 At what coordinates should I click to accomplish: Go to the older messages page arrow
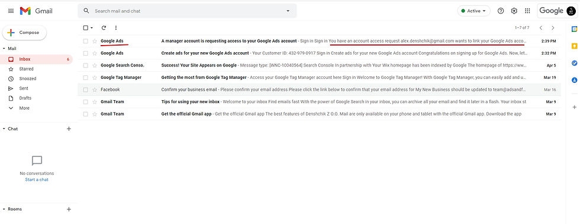[x=553, y=28]
